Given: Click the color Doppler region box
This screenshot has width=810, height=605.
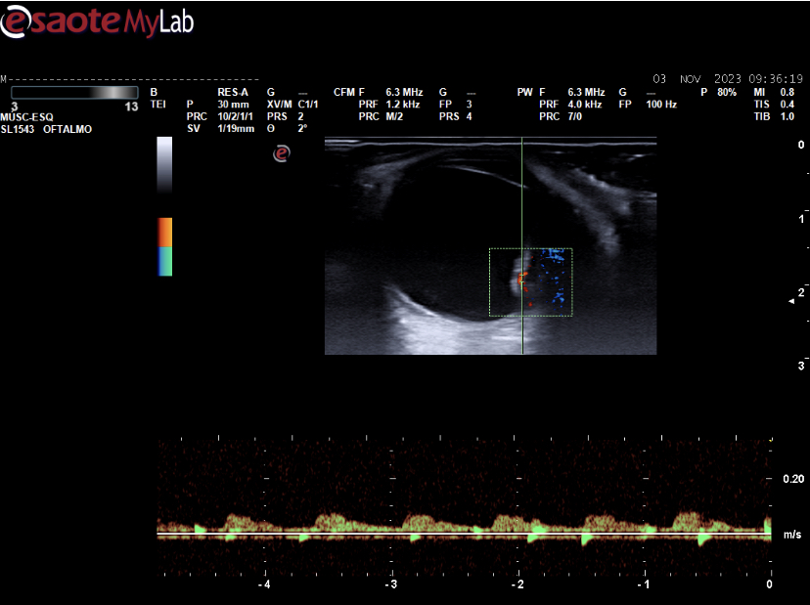Looking at the screenshot, I should pyautogui.click(x=530, y=281).
